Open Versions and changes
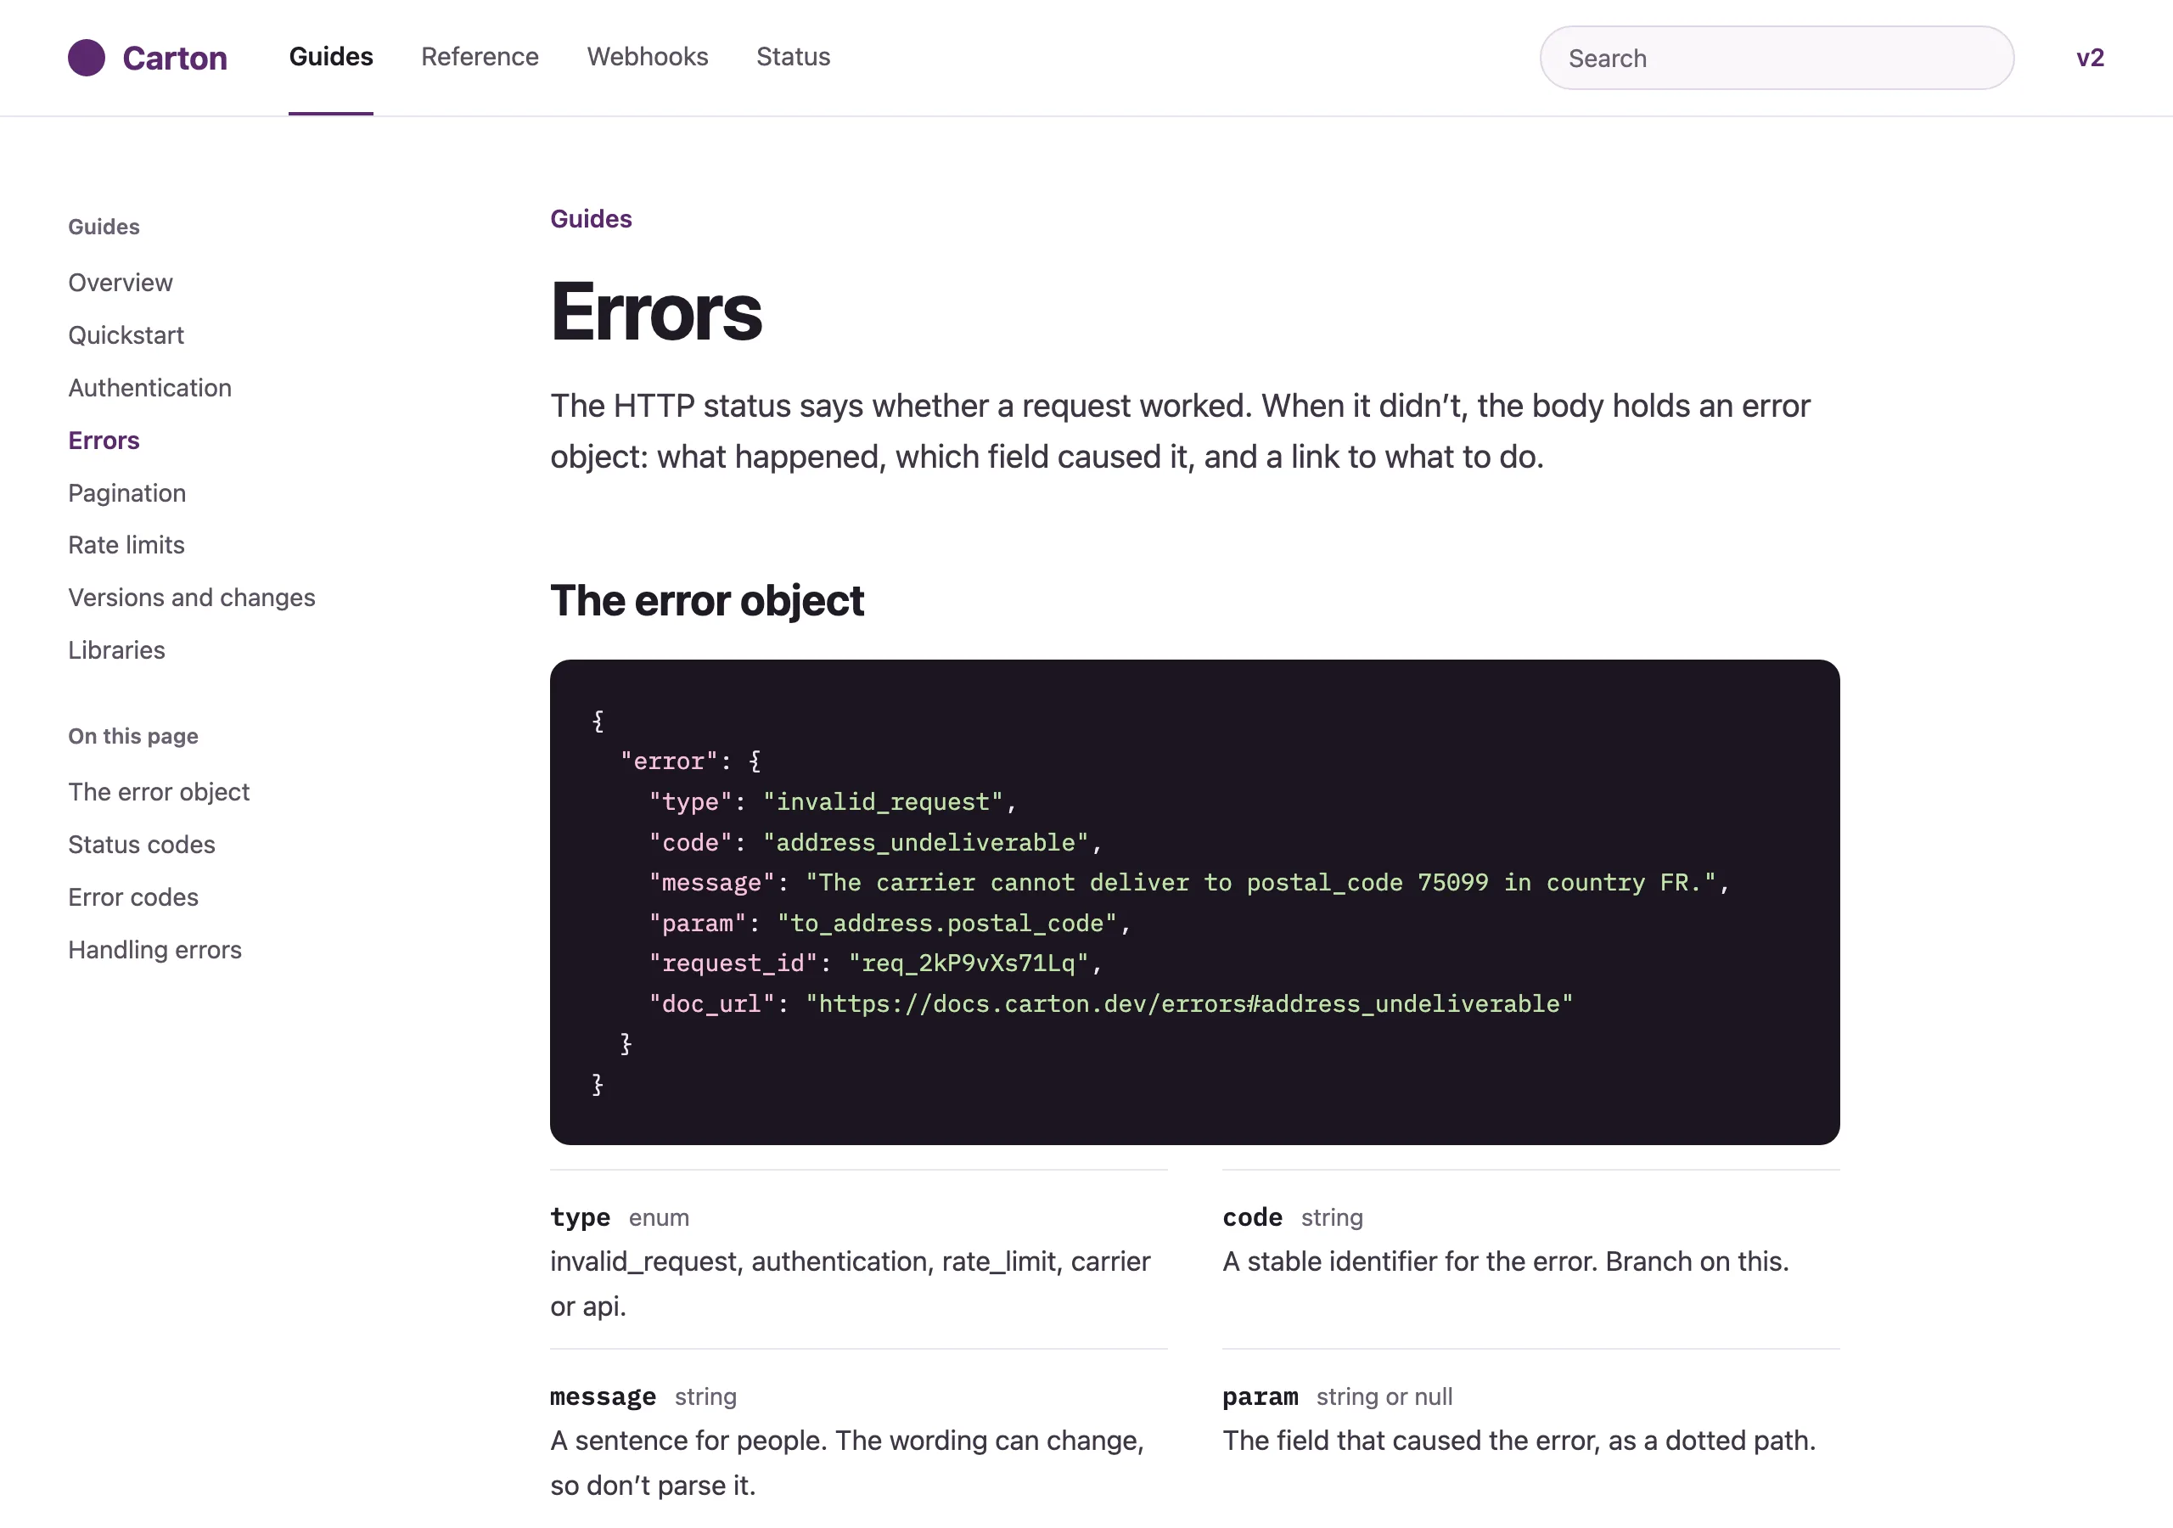Screen dimensions: 2173x1528 point(191,598)
